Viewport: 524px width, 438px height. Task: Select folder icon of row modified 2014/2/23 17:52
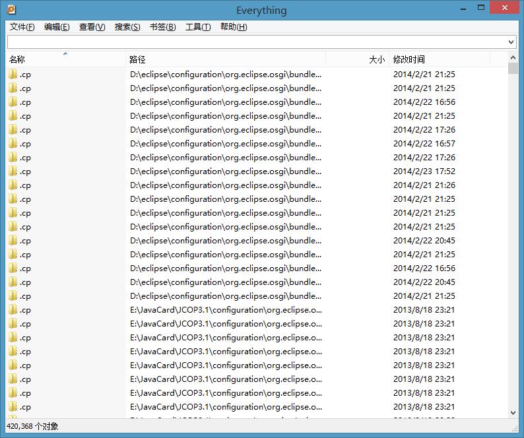coord(13,171)
